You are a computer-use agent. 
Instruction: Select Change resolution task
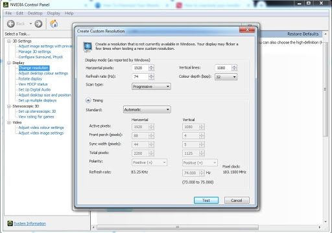click(x=34, y=68)
